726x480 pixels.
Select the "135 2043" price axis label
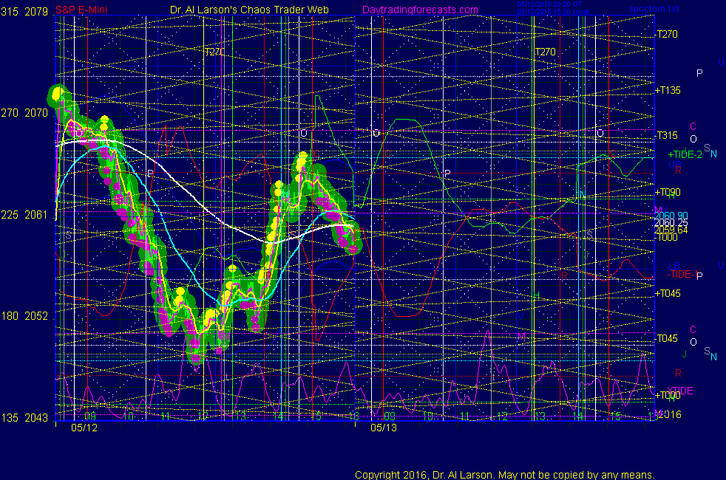tap(24, 417)
